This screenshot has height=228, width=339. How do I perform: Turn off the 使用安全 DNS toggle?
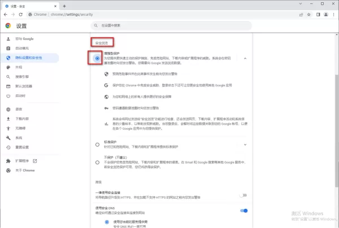coord(244,211)
